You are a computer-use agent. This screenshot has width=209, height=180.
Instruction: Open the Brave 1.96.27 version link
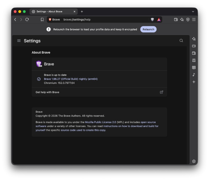pos(71,79)
